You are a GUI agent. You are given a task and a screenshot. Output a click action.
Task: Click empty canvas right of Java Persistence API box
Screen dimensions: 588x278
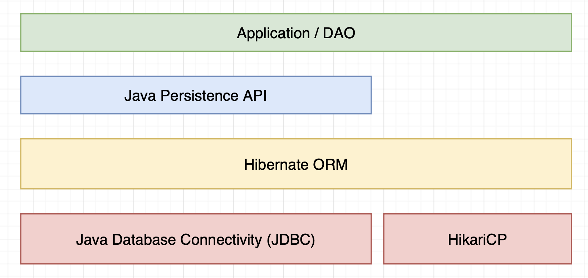click(465, 95)
